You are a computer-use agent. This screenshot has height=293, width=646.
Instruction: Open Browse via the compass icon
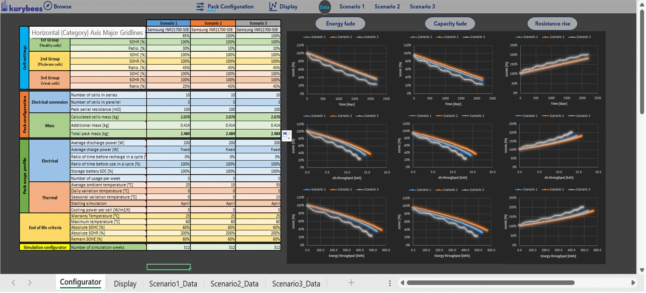[x=48, y=6]
